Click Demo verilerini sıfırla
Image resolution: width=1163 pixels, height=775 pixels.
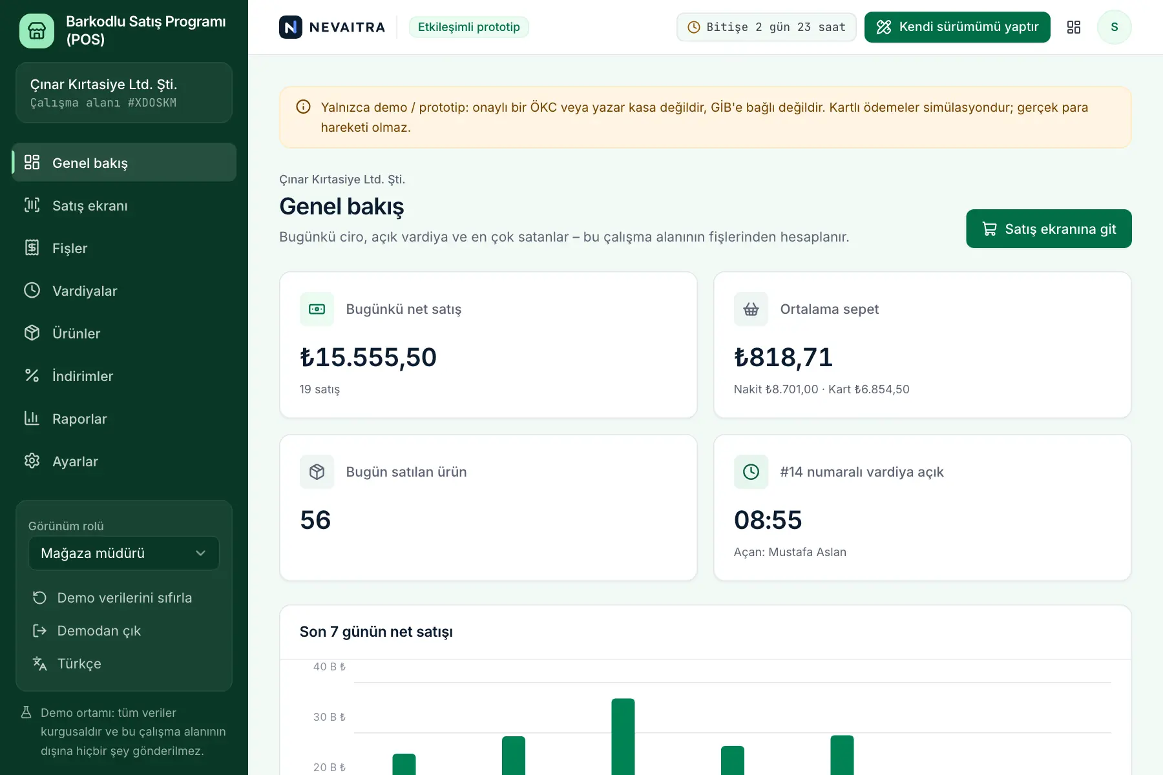(x=124, y=598)
